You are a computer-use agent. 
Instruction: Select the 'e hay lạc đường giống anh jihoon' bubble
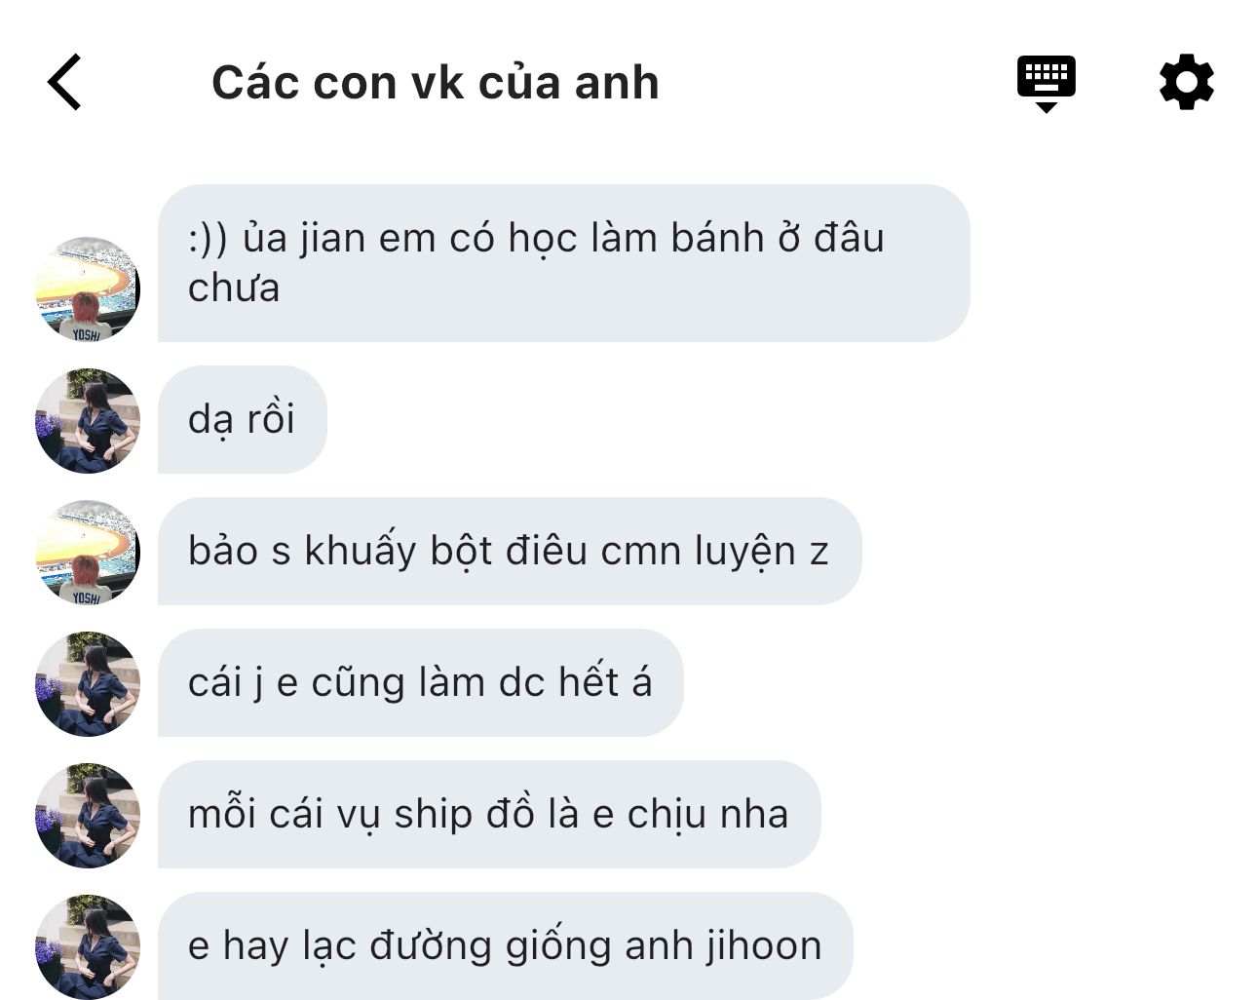tap(505, 946)
